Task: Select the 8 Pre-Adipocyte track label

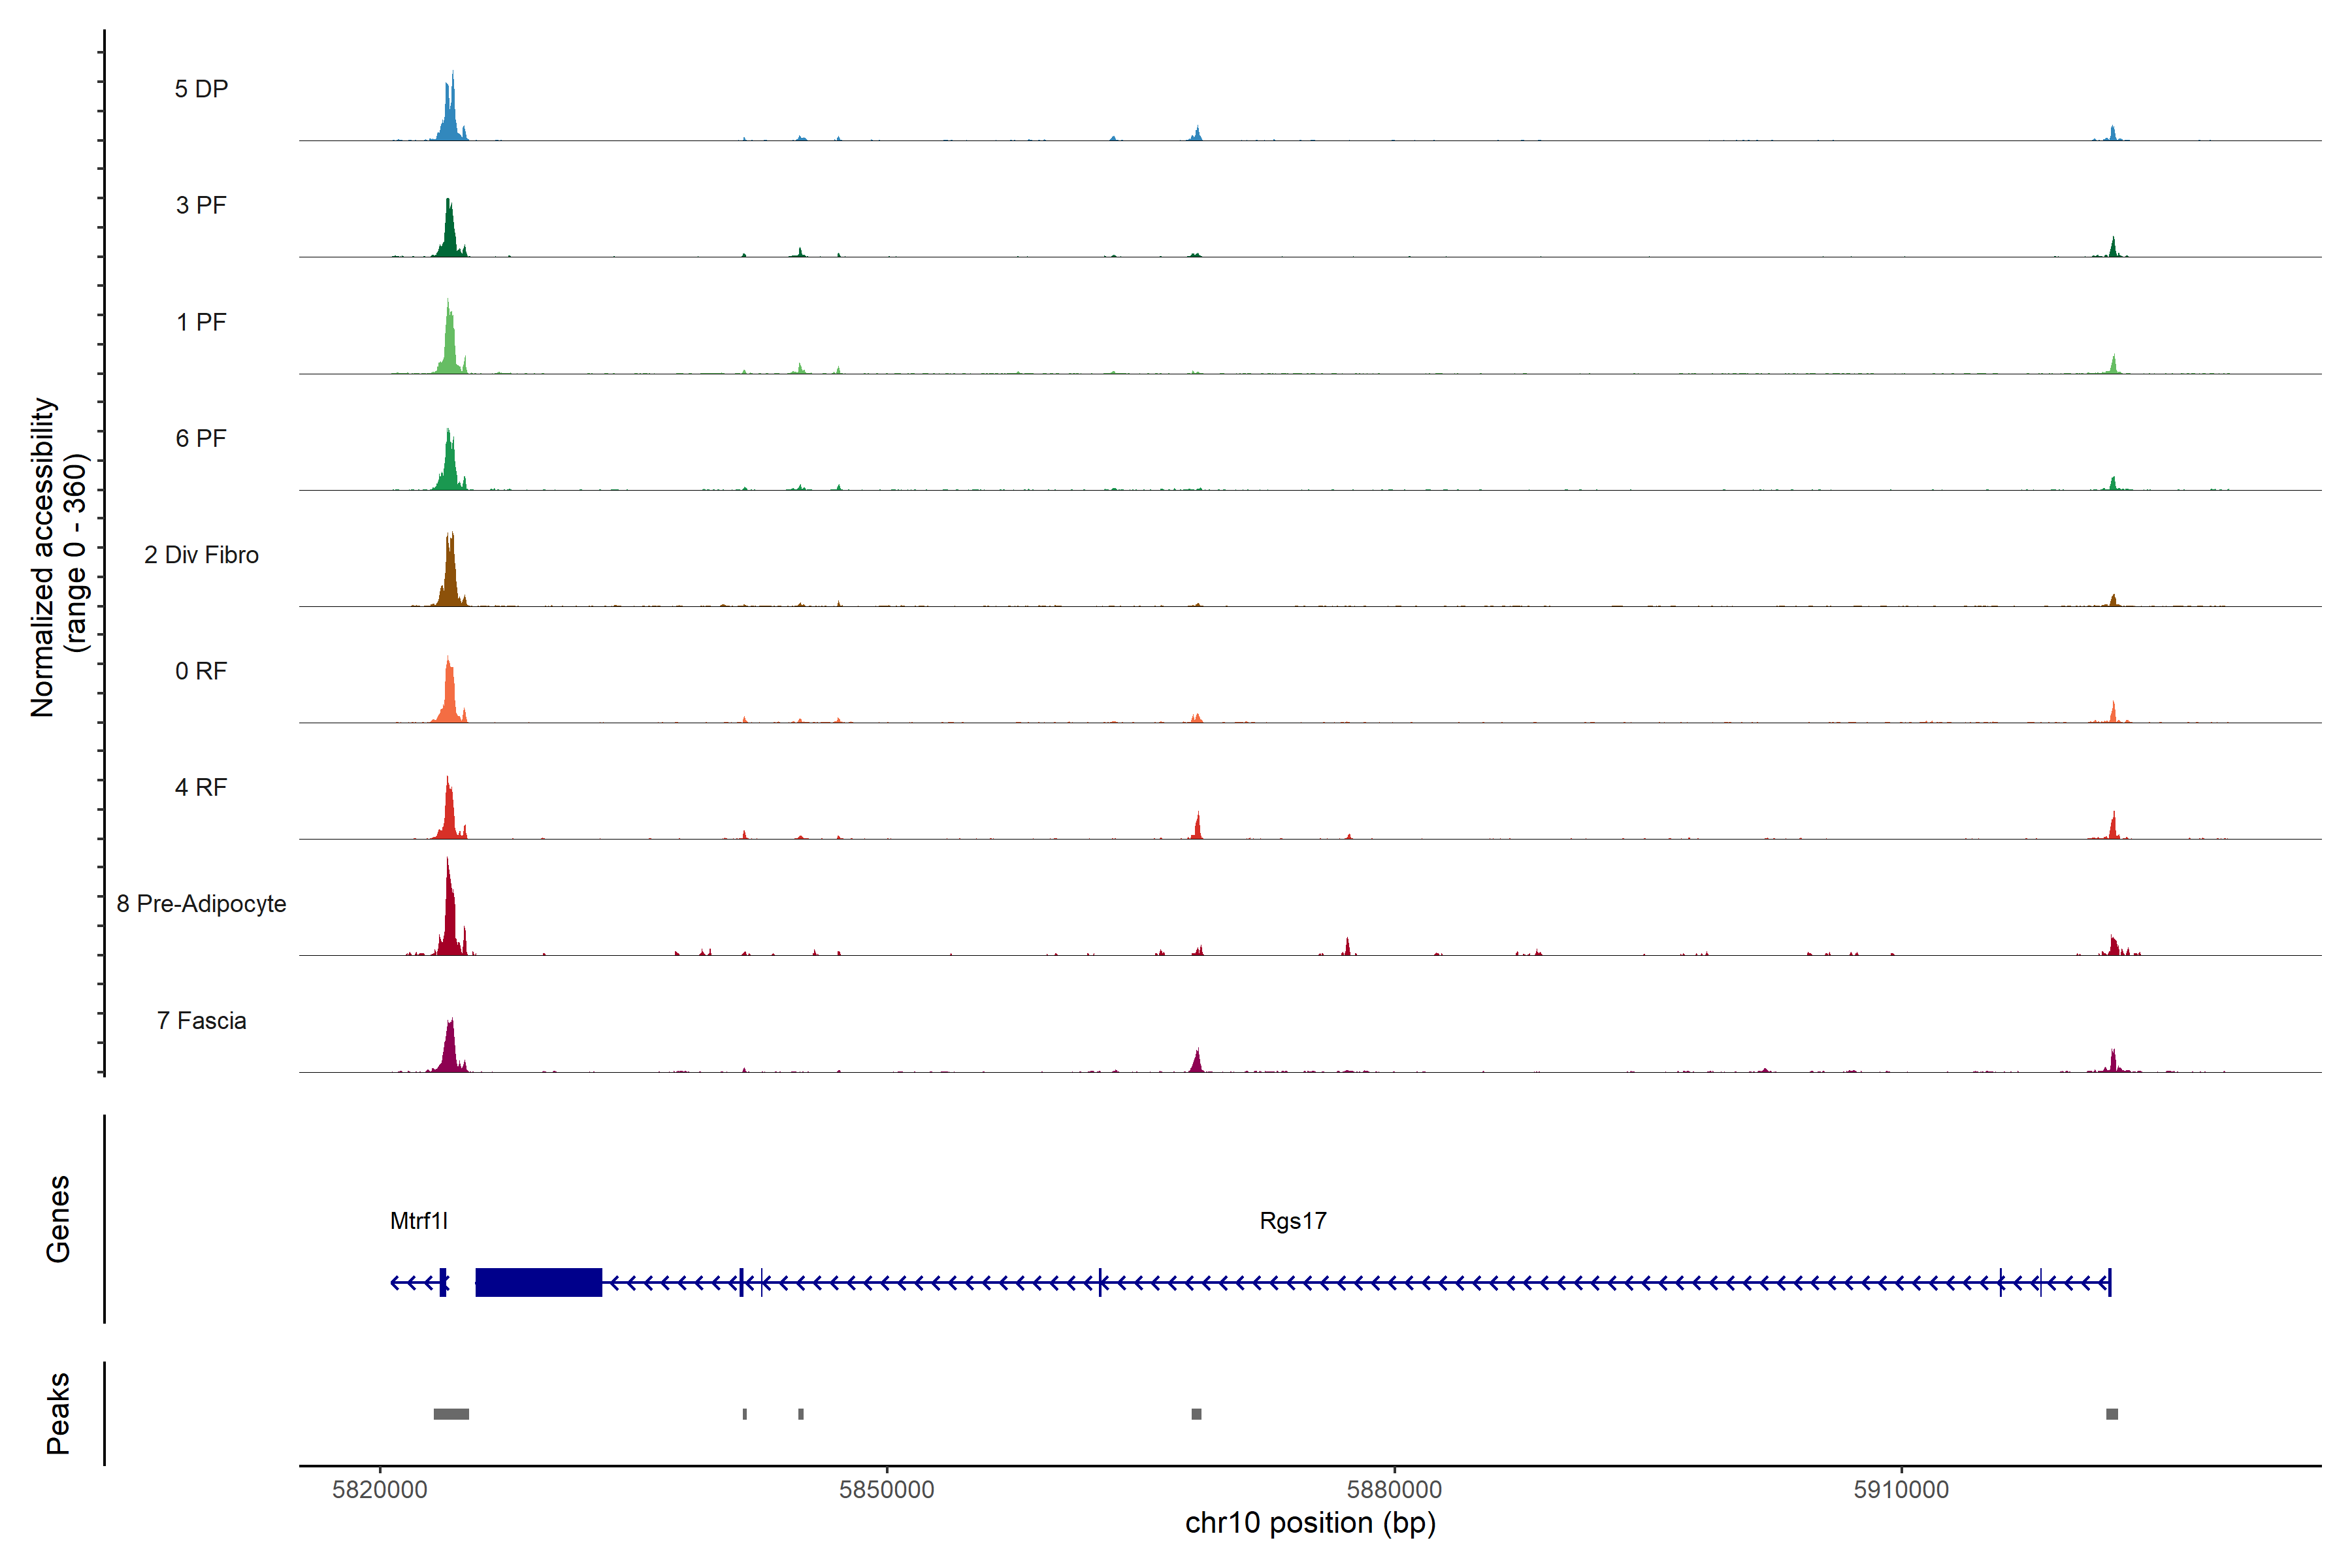Action: coord(201,904)
